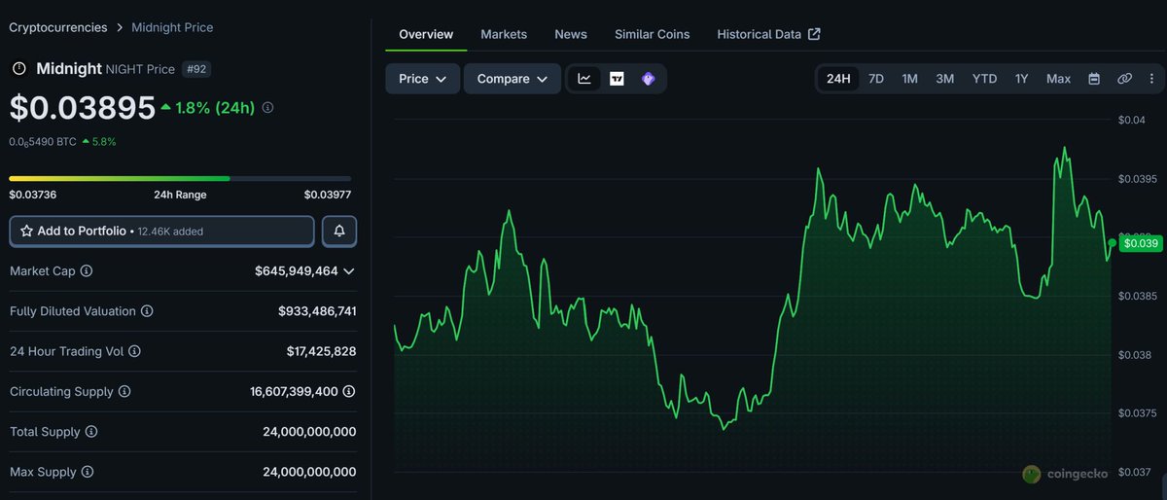Click the chart link share icon
The image size is (1167, 500).
(1124, 79)
